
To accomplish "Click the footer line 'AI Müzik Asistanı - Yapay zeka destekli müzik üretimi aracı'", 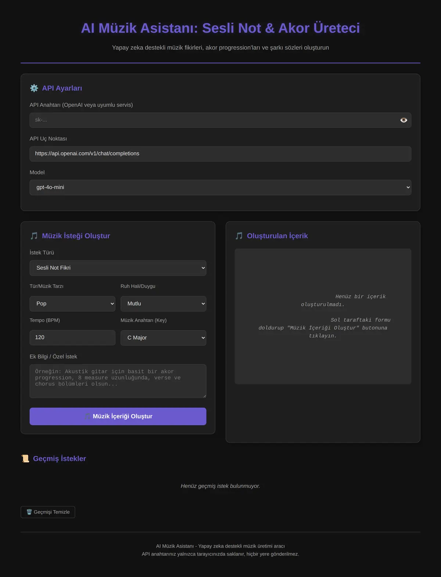I will click(x=220, y=546).
